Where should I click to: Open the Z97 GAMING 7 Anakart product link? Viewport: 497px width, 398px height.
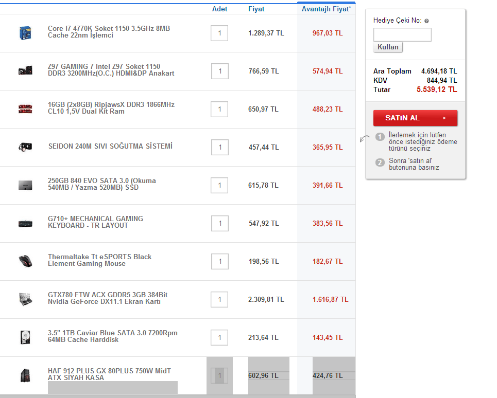111,70
